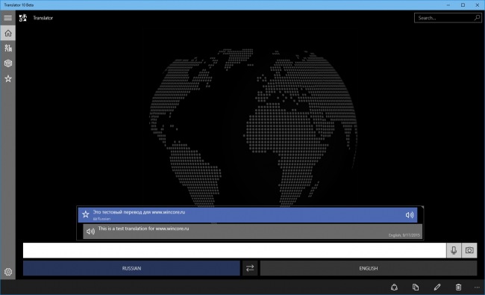Play audio of the English translation

tap(90, 232)
